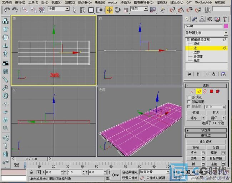Open the 渲染 menu
Image resolution: width=232 pixels, height=183 pixels.
tap(162, 2)
